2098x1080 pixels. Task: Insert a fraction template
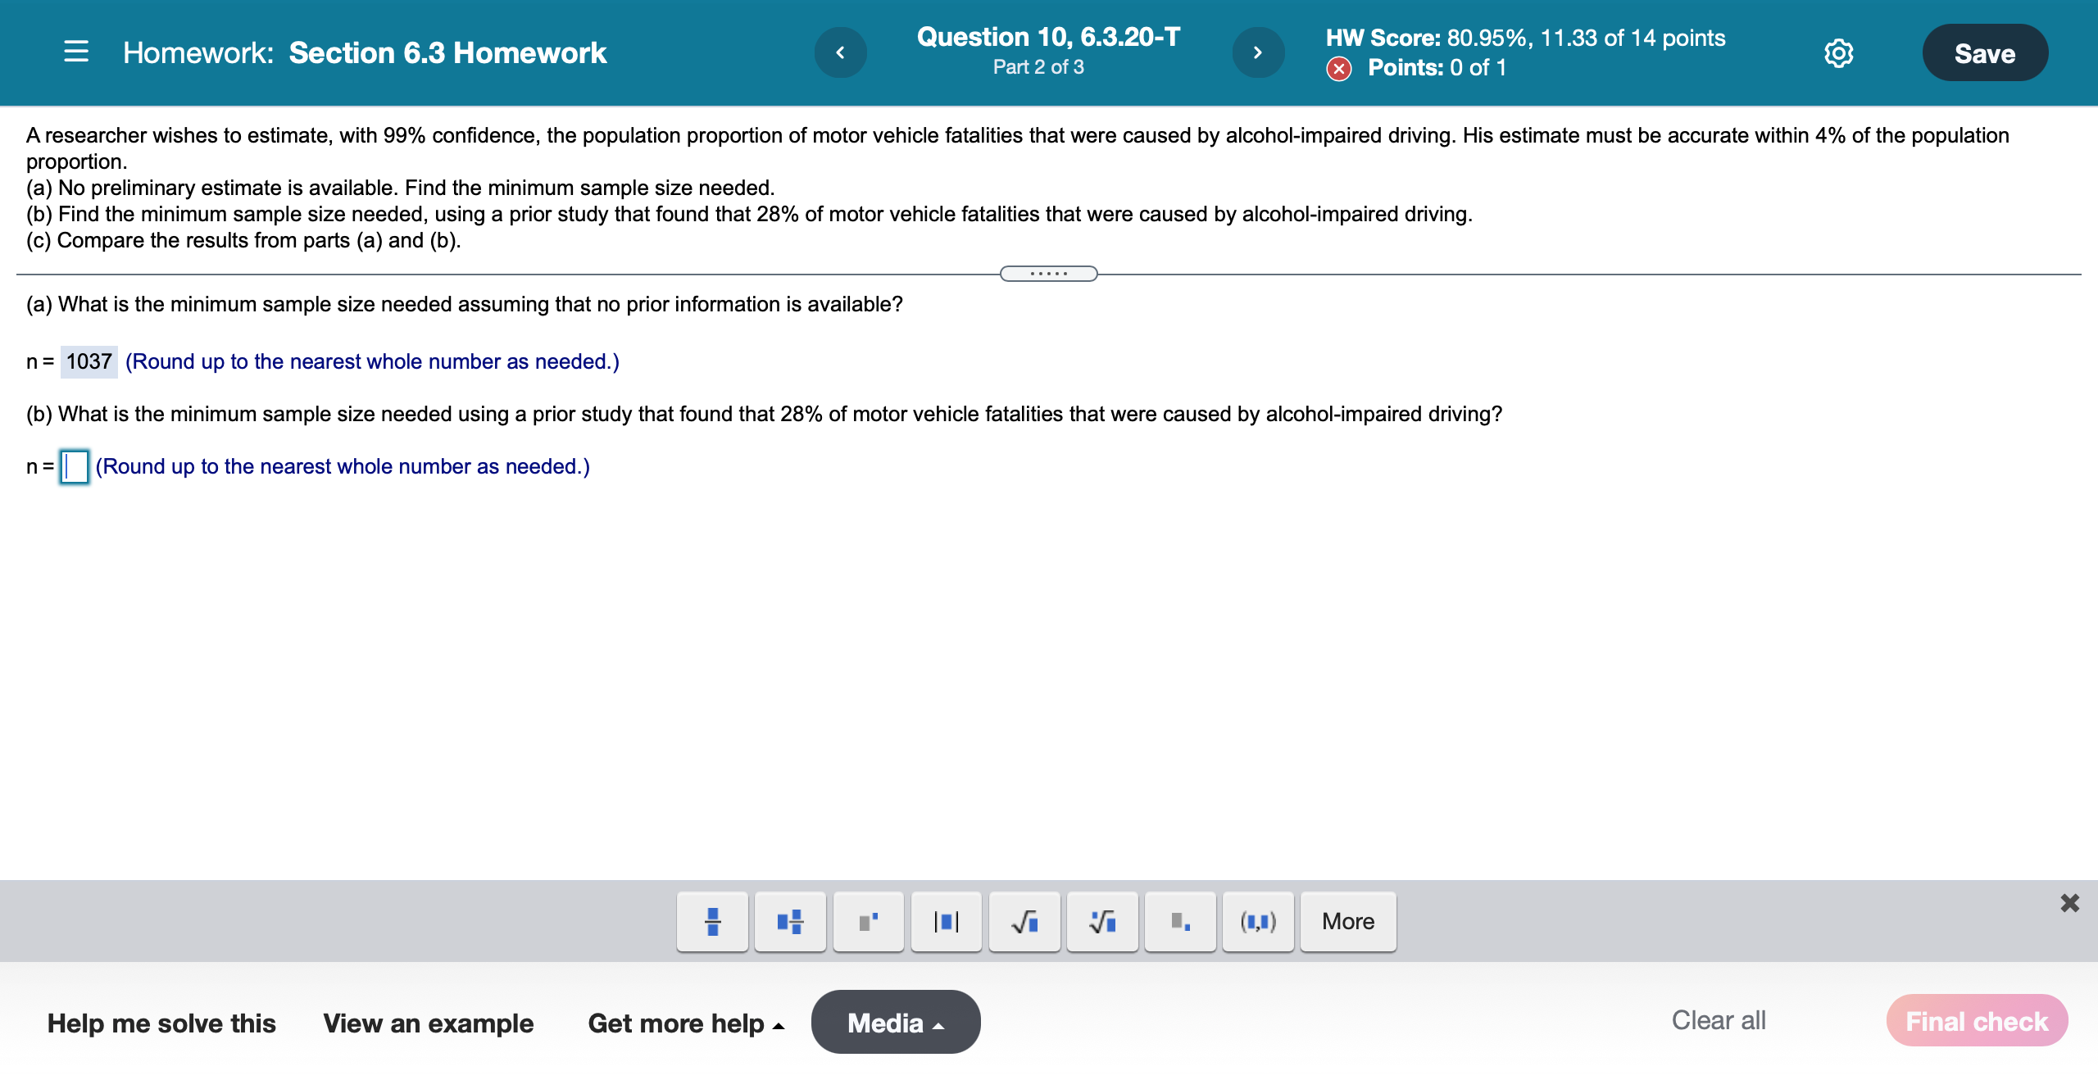pos(712,921)
